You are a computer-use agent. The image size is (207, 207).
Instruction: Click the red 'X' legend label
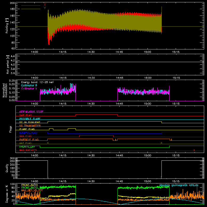pos(45,4)
